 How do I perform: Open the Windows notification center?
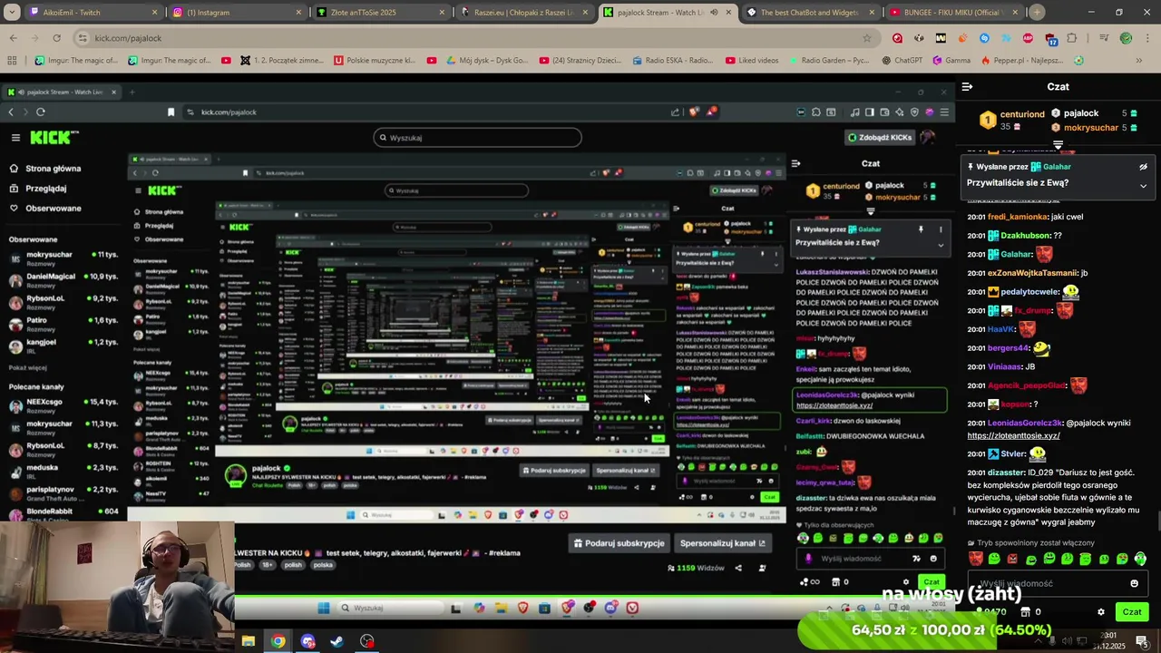pyautogui.click(x=1143, y=641)
